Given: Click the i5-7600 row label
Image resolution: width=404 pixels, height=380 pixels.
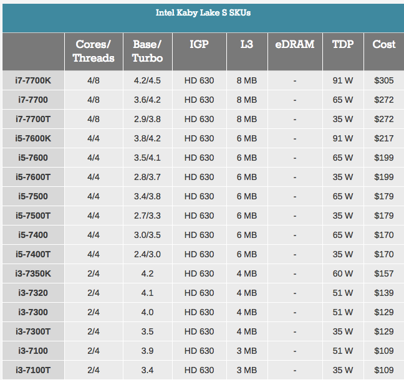Looking at the screenshot, I should (33, 158).
